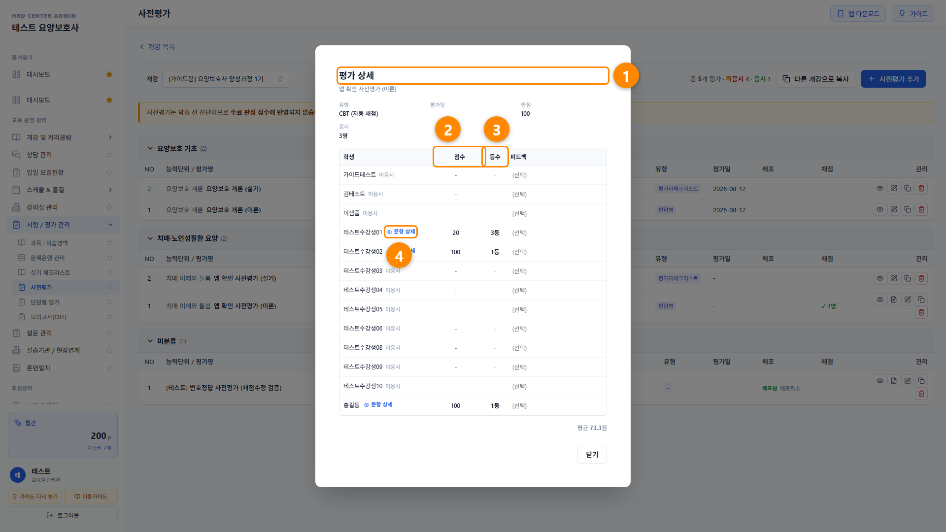Collapse the 미분류 section
The height and width of the screenshot is (532, 946).
point(150,341)
